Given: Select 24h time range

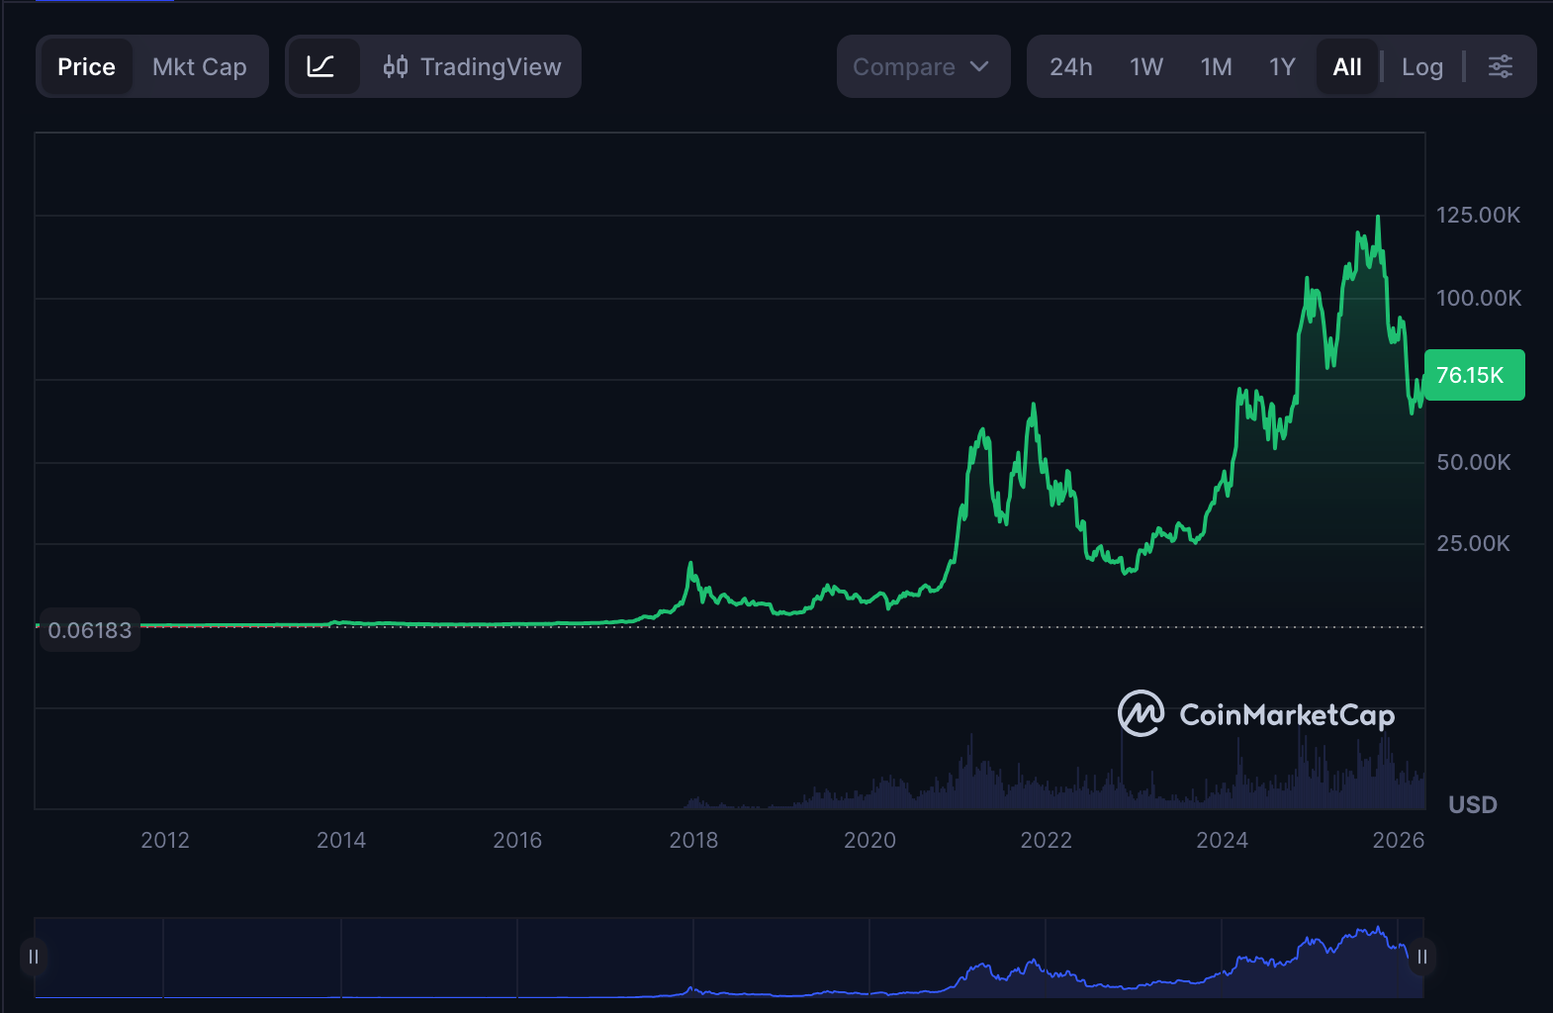Looking at the screenshot, I should pyautogui.click(x=1070, y=66).
